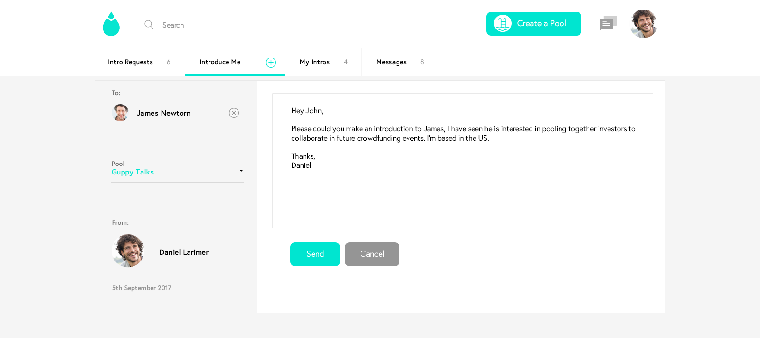
Task: Cancel the introduction request
Action: pyautogui.click(x=372, y=254)
